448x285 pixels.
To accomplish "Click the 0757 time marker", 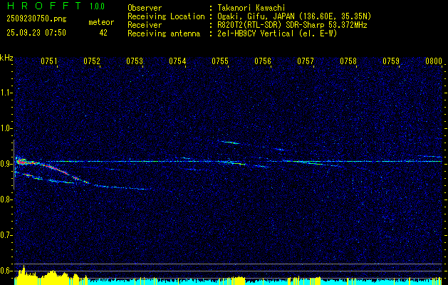I will 306,61.
